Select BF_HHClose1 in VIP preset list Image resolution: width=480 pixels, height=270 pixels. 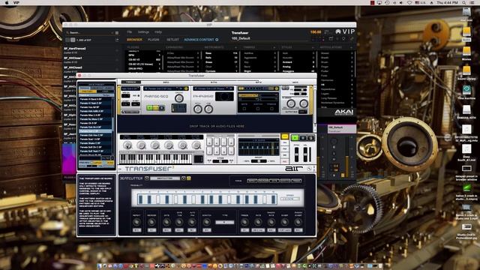point(73,58)
